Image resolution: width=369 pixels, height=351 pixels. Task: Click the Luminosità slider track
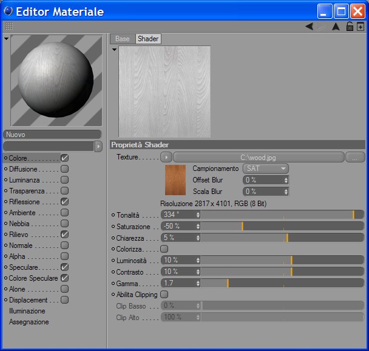click(x=282, y=260)
